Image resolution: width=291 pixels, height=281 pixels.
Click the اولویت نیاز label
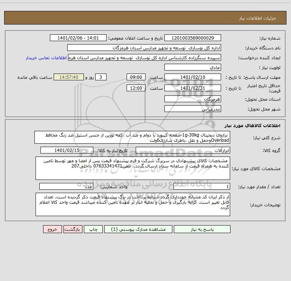pyautogui.click(x=269, y=68)
